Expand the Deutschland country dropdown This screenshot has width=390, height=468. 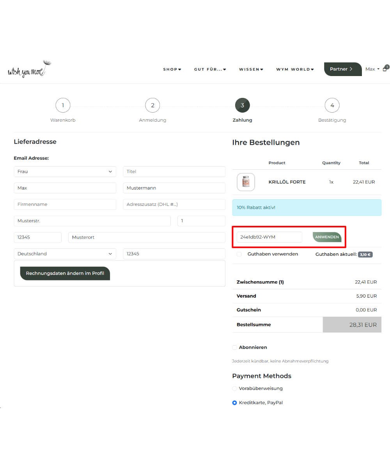tap(65, 254)
